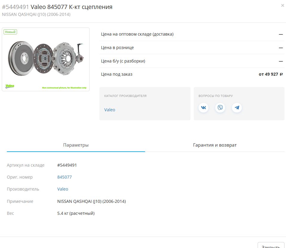Contact the seller via Viber icon
Screen dimensions: 286x248
coord(220,108)
